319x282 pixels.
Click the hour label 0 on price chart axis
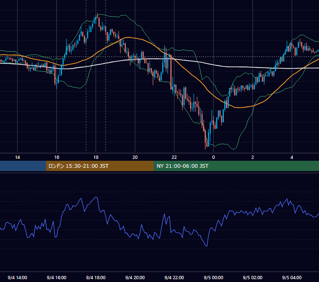tap(213, 157)
